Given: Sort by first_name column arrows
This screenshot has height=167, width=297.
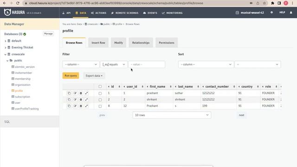Looking at the screenshot, I should coord(171,87).
